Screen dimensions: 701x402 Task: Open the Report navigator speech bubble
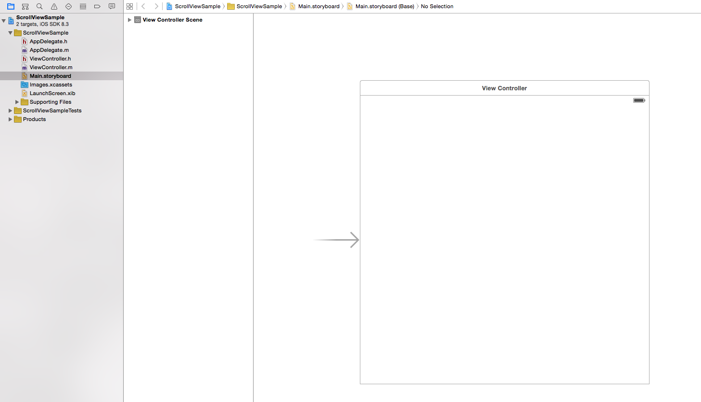(x=111, y=6)
